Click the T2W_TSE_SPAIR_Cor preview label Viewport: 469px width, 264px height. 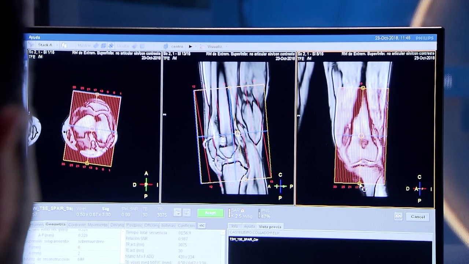click(x=244, y=239)
